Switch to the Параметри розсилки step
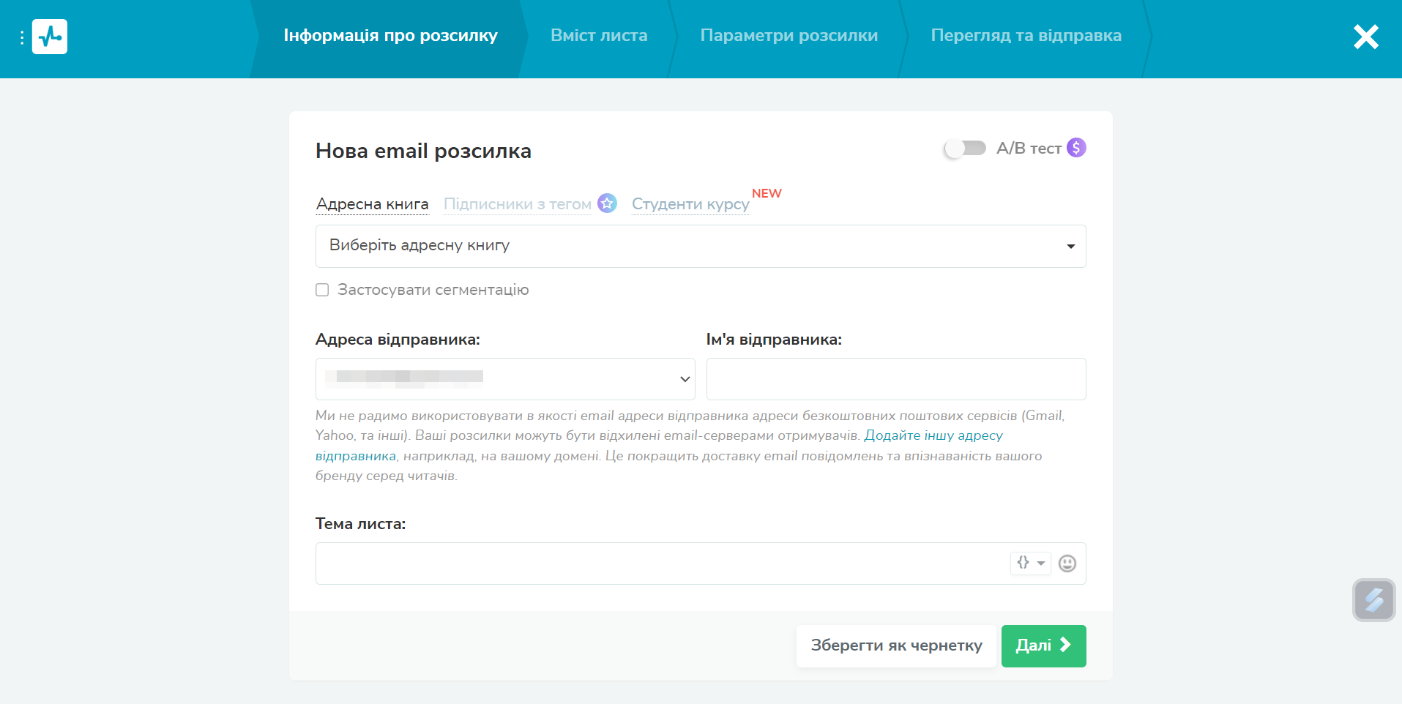The height and width of the screenshot is (704, 1402). click(x=788, y=36)
